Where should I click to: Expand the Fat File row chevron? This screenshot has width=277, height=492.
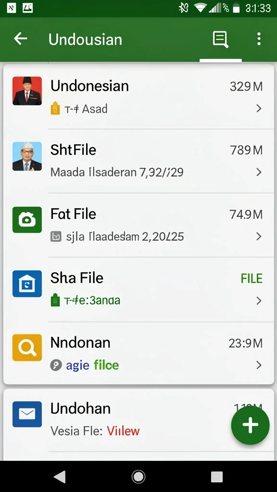259,236
